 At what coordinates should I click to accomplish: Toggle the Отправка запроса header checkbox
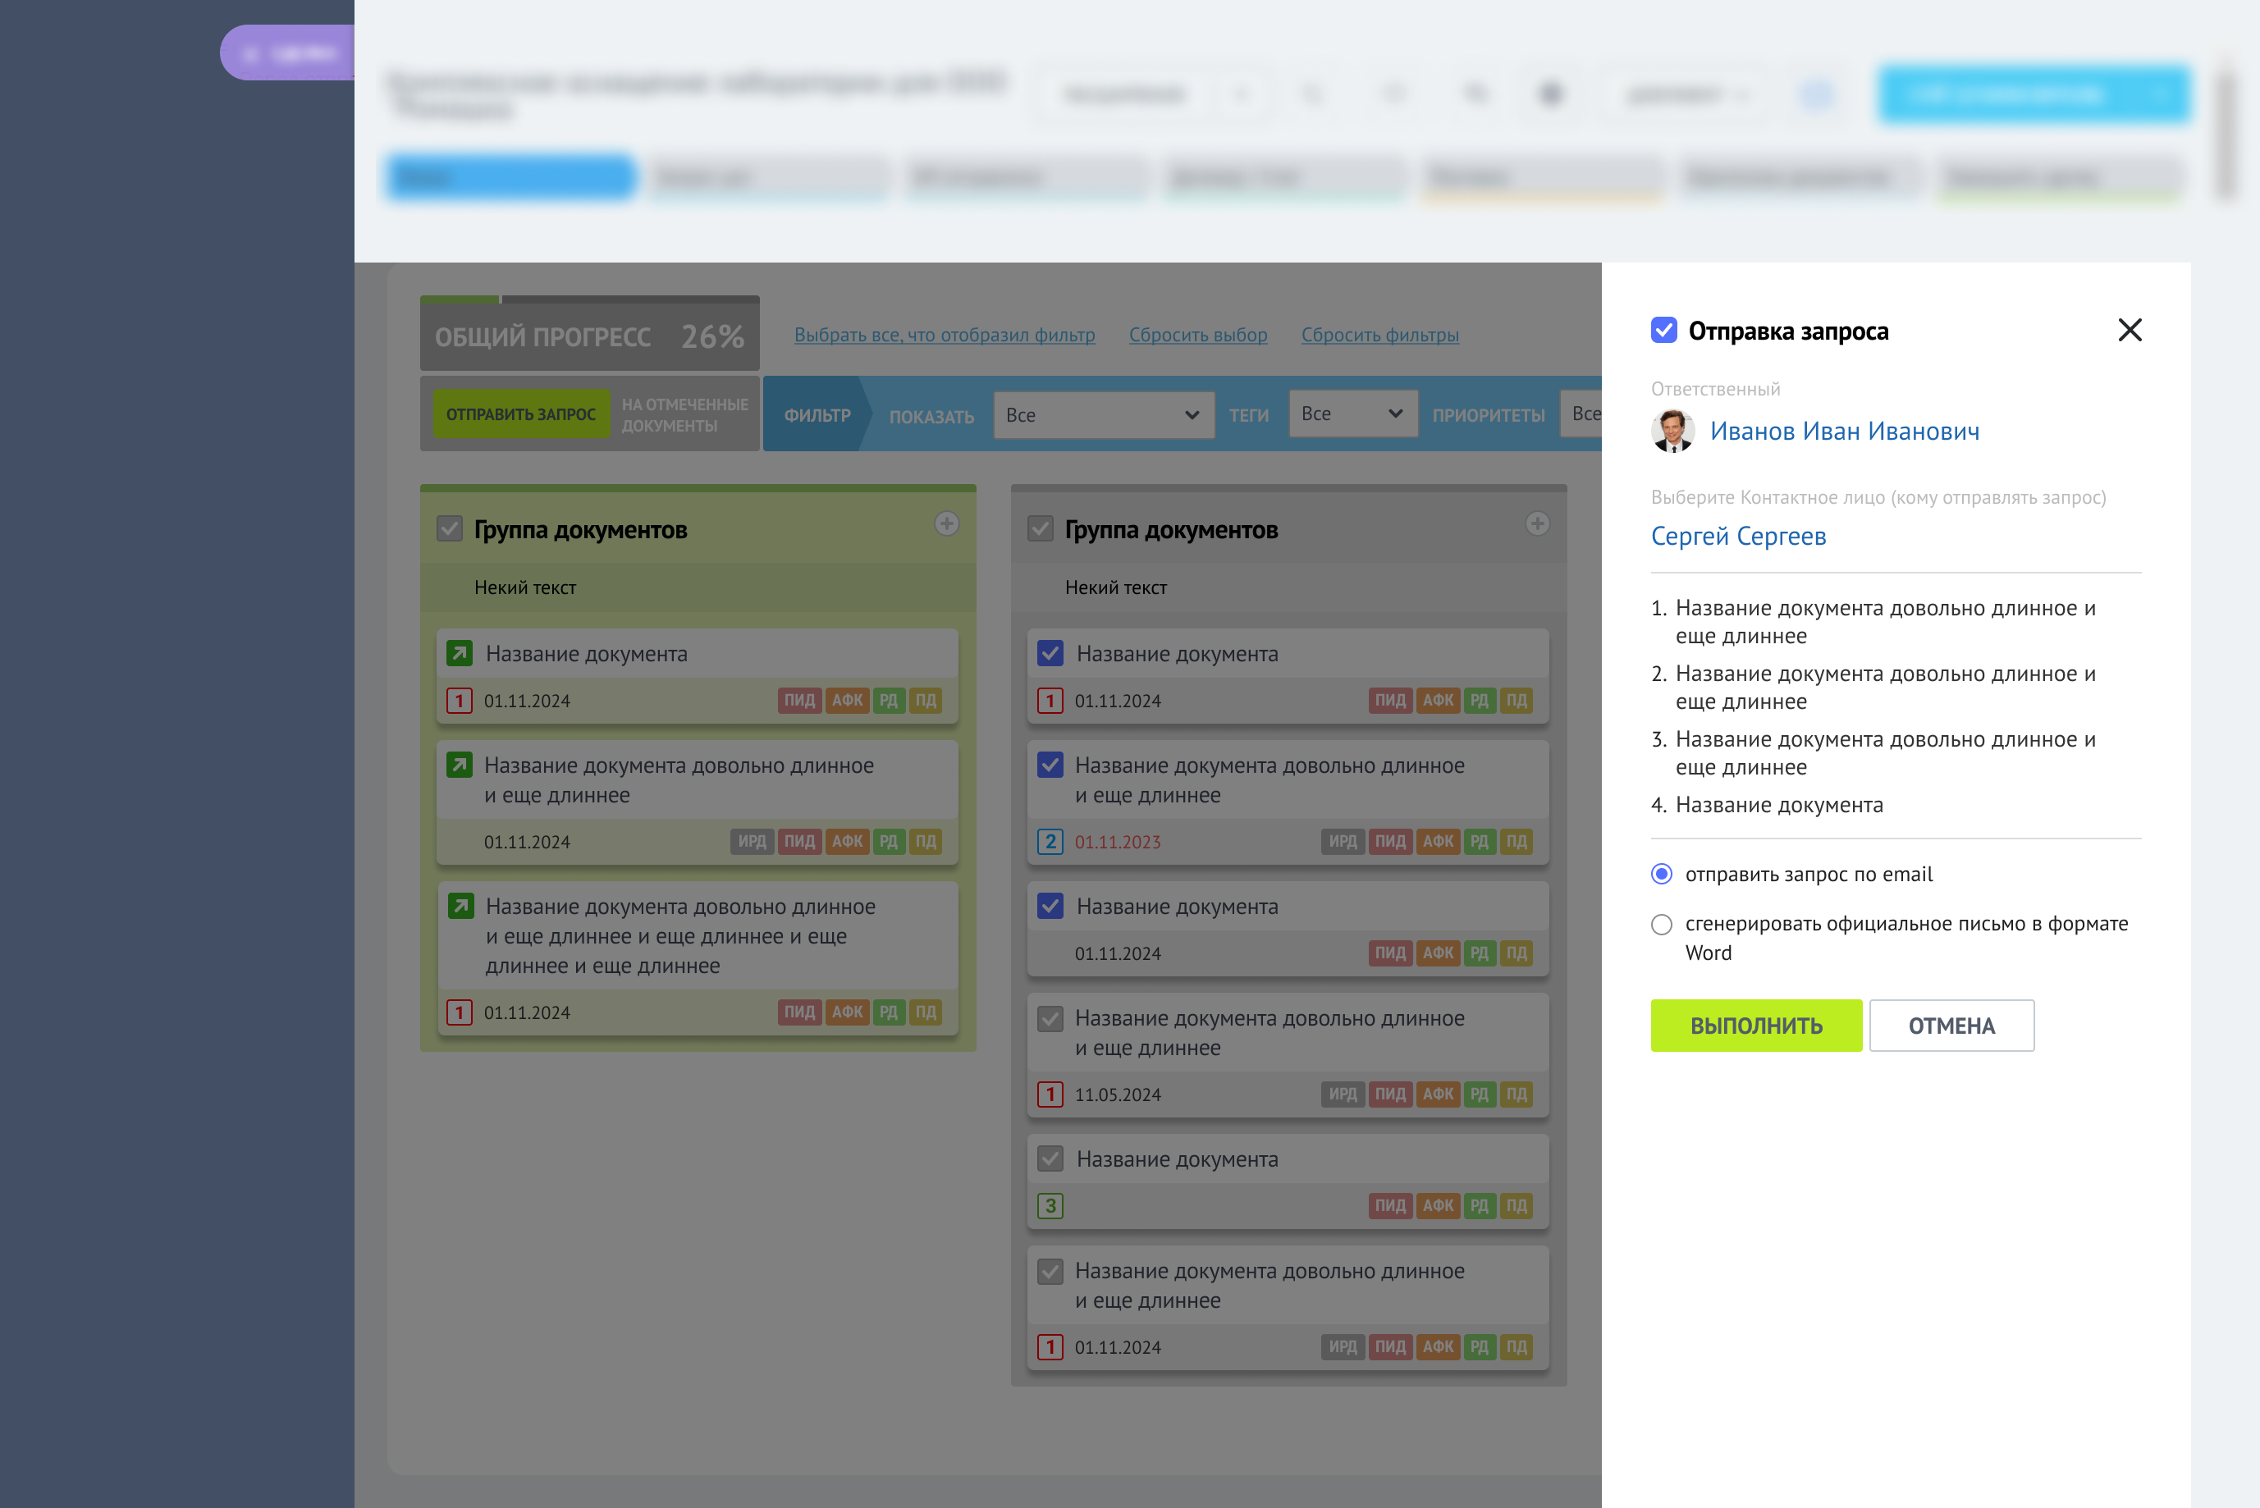pos(1663,330)
